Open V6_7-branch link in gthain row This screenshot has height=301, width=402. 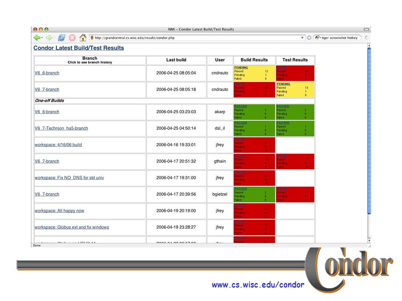click(x=47, y=161)
